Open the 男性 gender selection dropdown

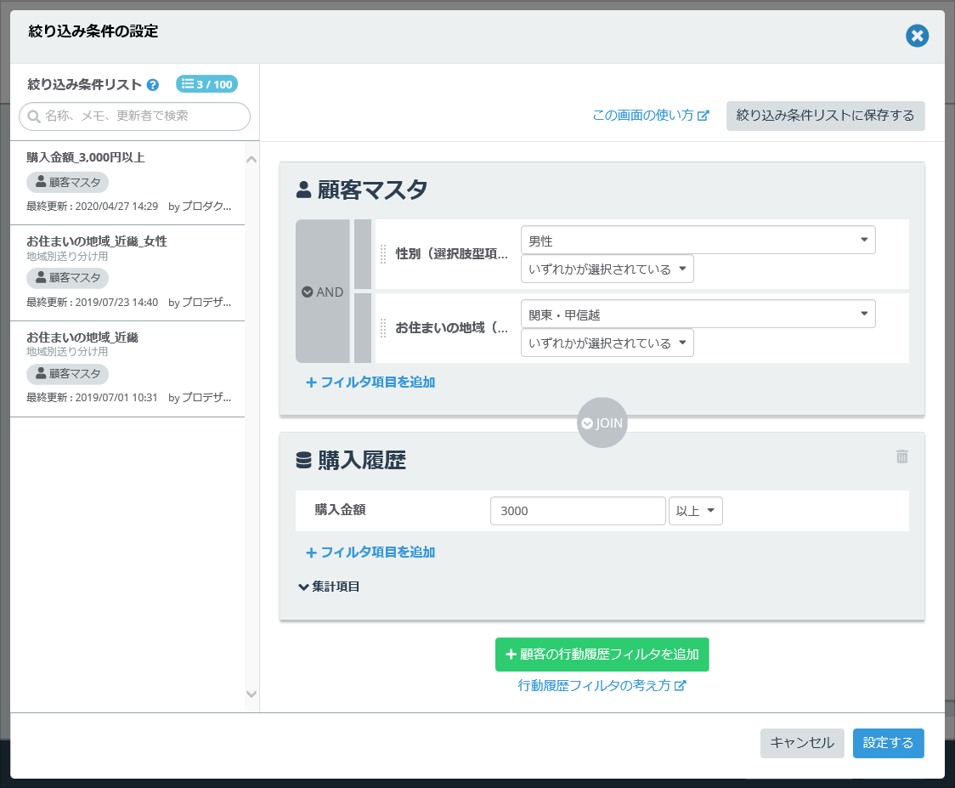[698, 240]
